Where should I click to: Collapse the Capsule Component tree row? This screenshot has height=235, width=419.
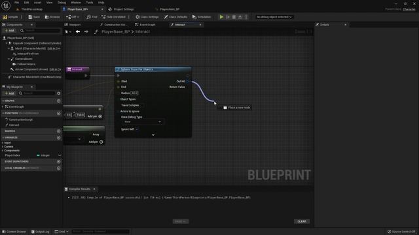[x=7, y=43]
